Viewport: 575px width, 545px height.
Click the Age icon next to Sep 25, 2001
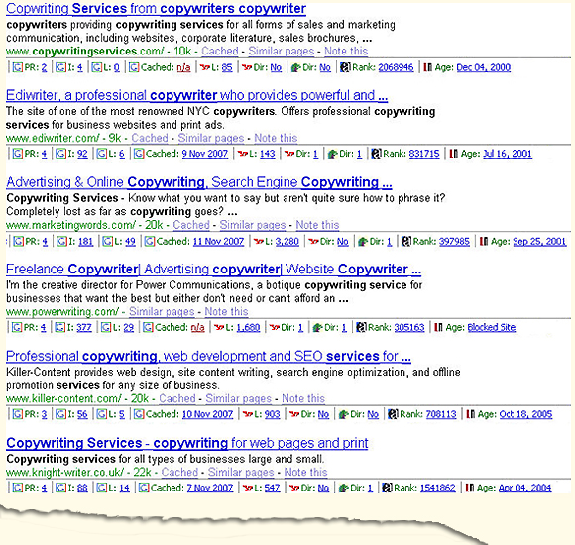click(484, 241)
